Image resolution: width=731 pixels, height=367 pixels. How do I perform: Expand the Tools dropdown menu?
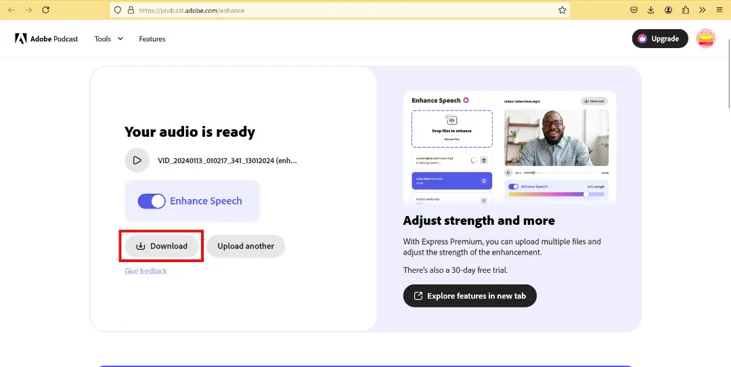coord(108,39)
